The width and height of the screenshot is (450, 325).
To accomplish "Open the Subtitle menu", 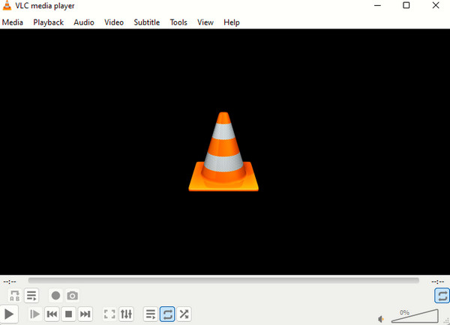I will coord(147,22).
